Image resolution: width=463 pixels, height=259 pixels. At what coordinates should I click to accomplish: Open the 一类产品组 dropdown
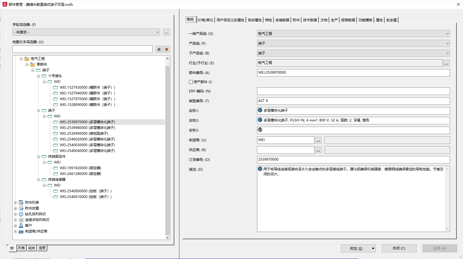[x=447, y=34]
